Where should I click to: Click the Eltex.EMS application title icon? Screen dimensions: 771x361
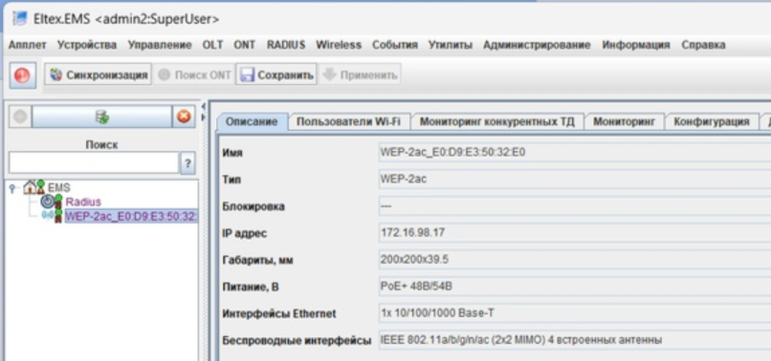pyautogui.click(x=20, y=19)
